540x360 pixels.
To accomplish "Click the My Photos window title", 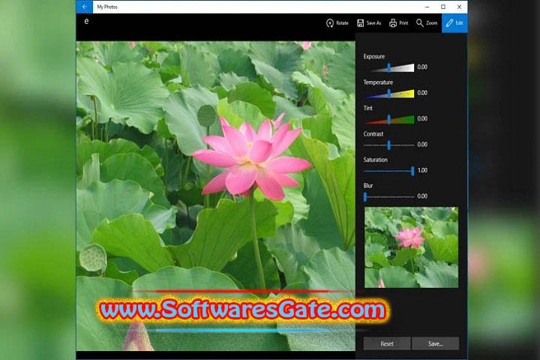I will pyautogui.click(x=107, y=7).
